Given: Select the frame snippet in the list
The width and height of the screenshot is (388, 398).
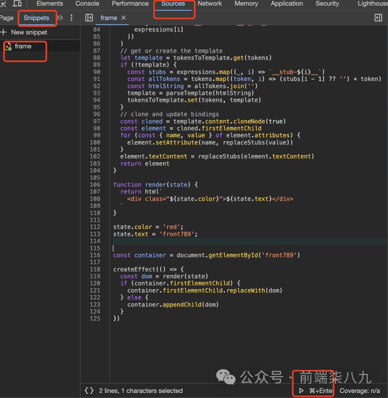Looking at the screenshot, I should pos(23,46).
